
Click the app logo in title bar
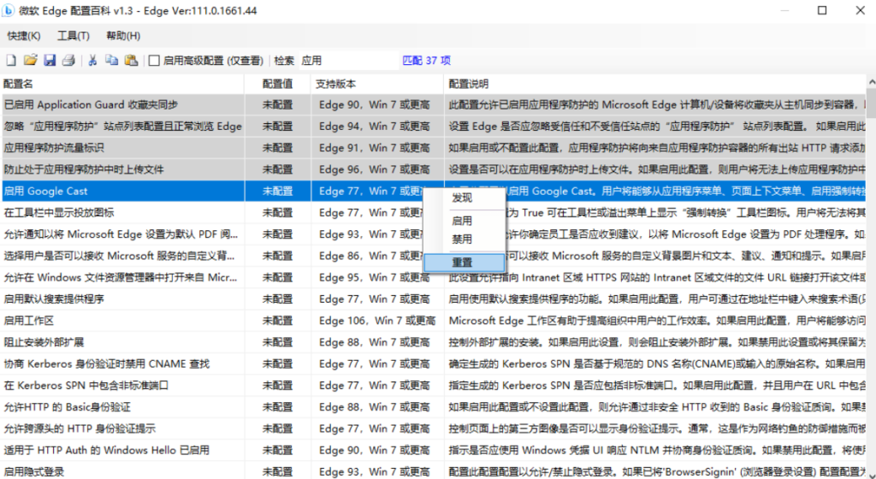[x=12, y=10]
